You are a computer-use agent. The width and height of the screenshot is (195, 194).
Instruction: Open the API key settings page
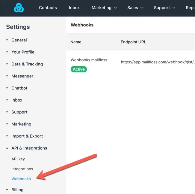click(x=18, y=159)
